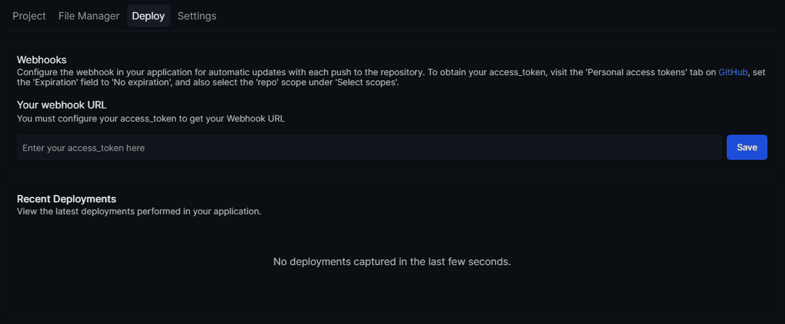The height and width of the screenshot is (324, 785).
Task: Click 'View the latest deployments' description text
Action: click(x=139, y=211)
